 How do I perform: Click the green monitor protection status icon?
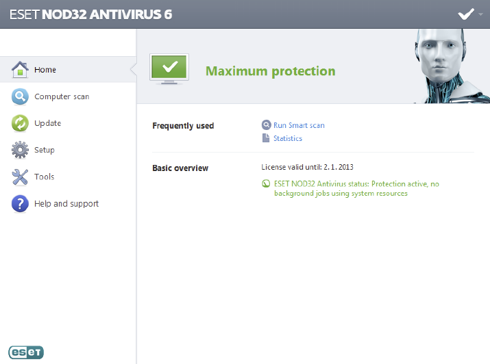(x=169, y=70)
